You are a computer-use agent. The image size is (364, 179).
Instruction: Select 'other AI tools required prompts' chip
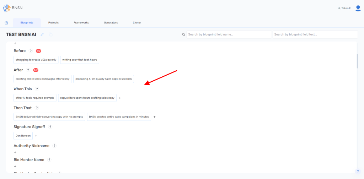tap(35, 98)
